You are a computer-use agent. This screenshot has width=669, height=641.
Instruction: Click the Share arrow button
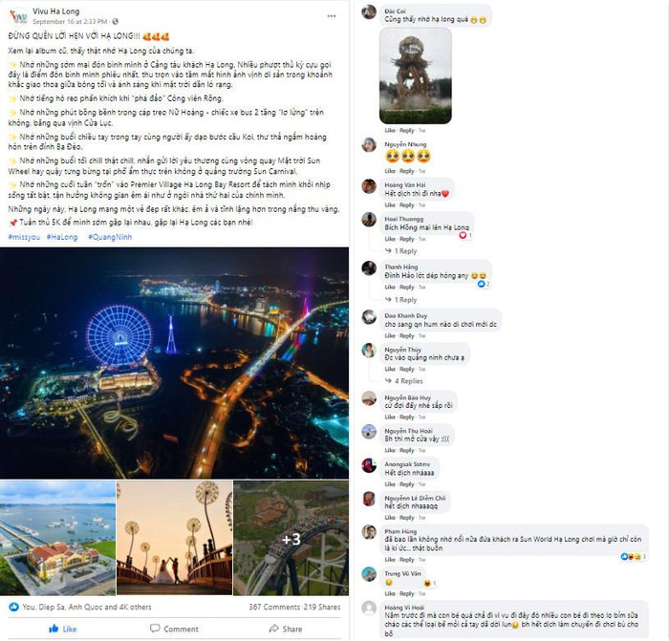coord(286,629)
